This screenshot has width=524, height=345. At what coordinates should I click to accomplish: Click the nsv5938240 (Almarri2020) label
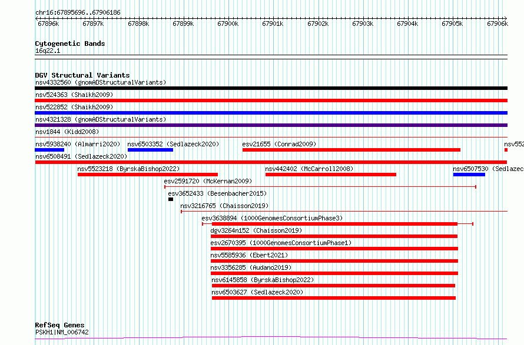point(78,144)
